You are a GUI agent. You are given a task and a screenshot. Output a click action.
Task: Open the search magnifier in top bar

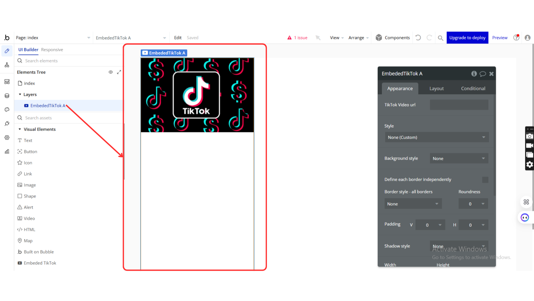coord(441,38)
